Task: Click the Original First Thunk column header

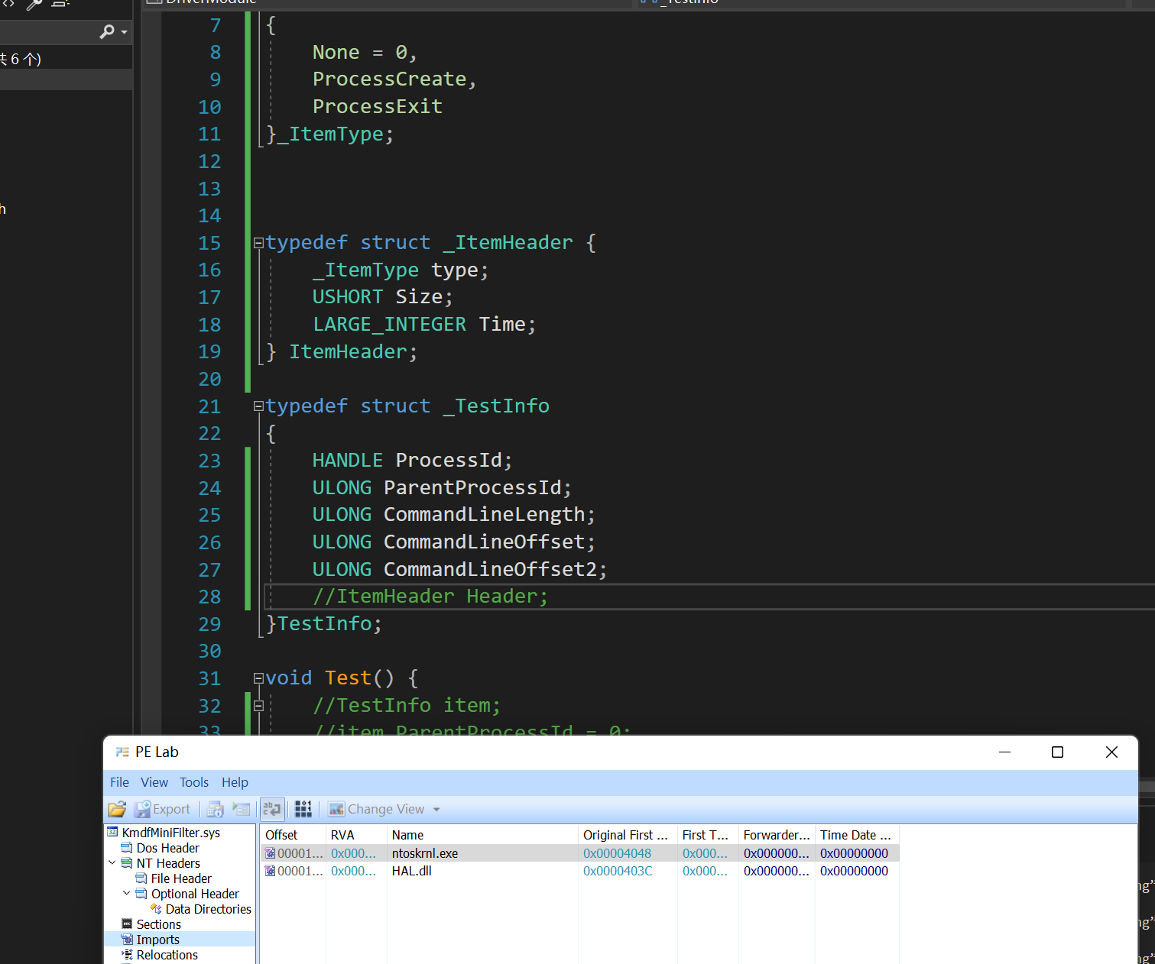Action: 628,835
